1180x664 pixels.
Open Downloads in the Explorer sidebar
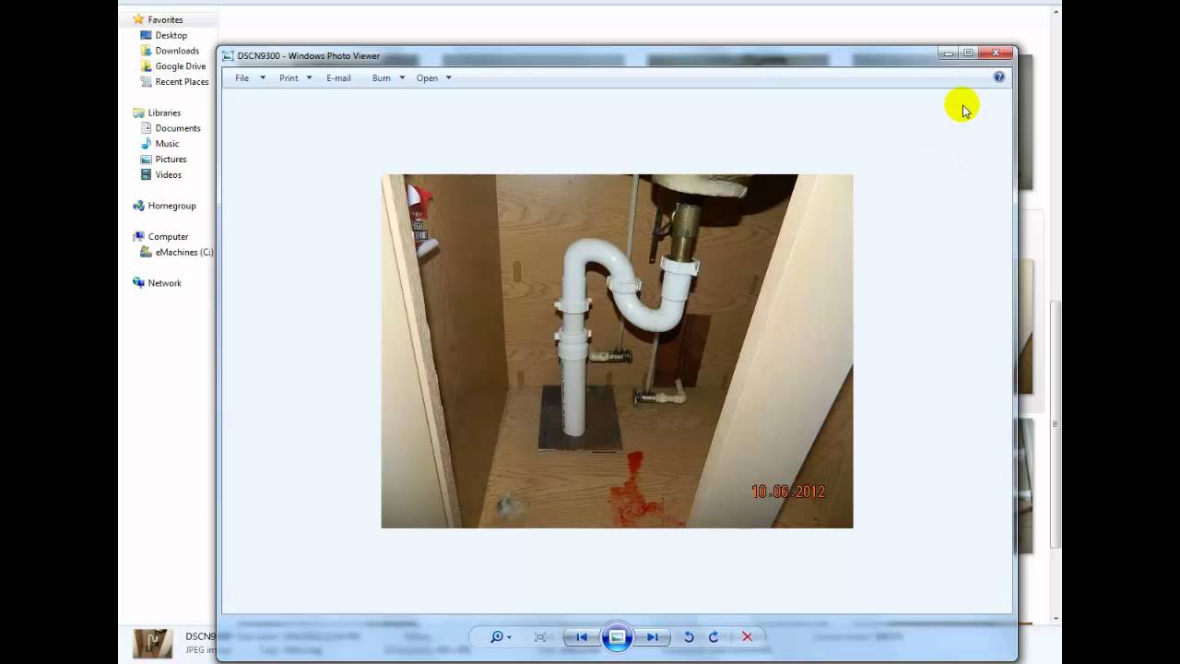coord(177,51)
